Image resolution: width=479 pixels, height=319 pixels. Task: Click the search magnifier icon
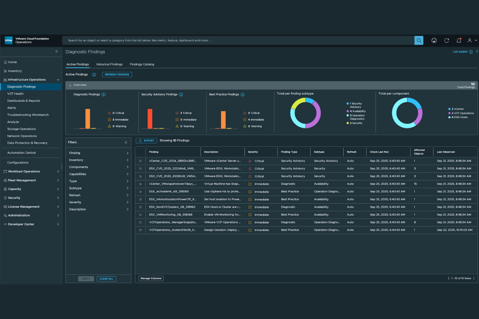(419, 40)
